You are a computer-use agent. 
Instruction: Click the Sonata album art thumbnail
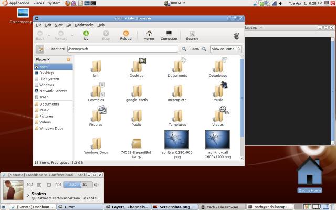[x=13, y=190]
